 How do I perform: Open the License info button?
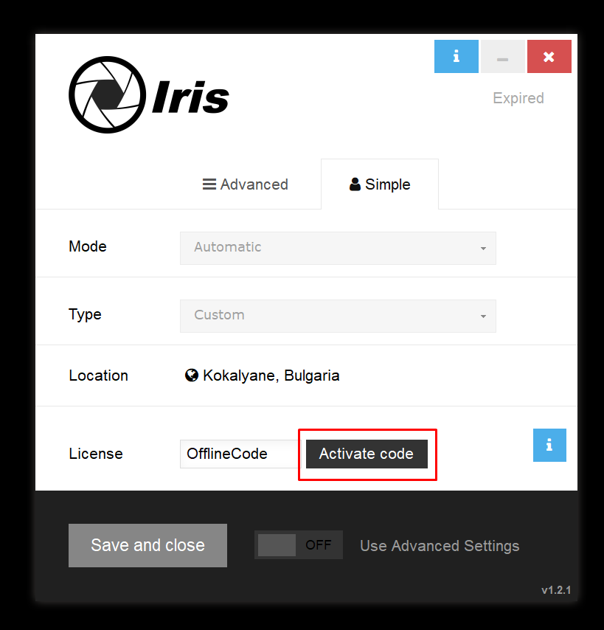[549, 445]
